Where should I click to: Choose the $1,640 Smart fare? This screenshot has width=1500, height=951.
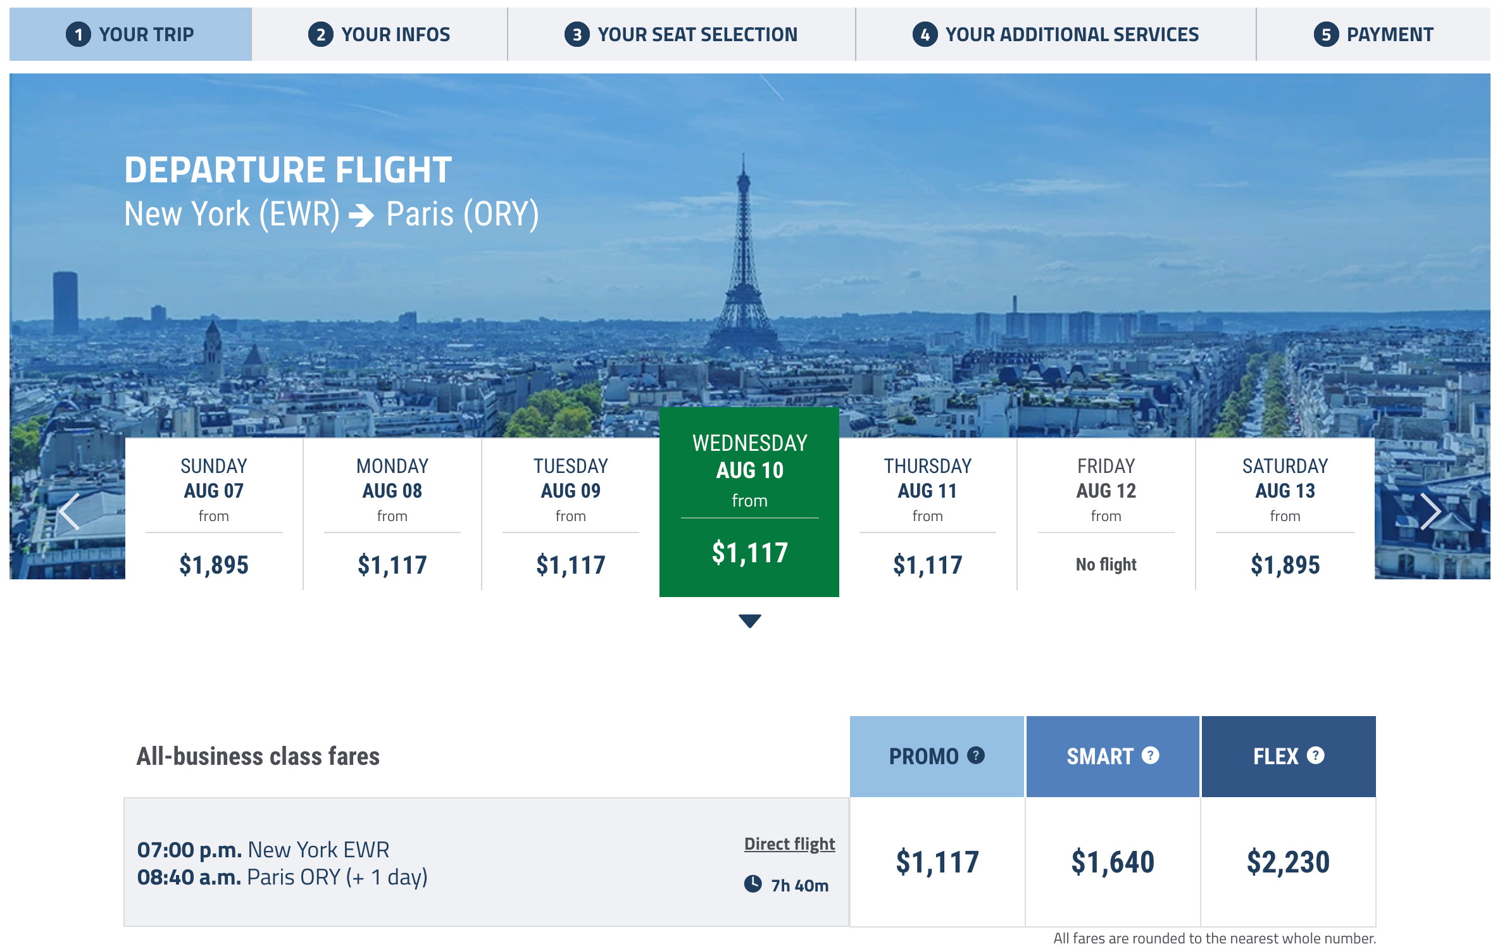[1113, 862]
